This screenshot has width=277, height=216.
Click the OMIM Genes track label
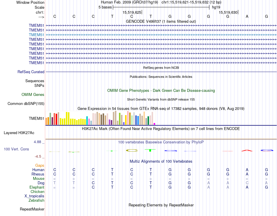(x=33, y=94)
